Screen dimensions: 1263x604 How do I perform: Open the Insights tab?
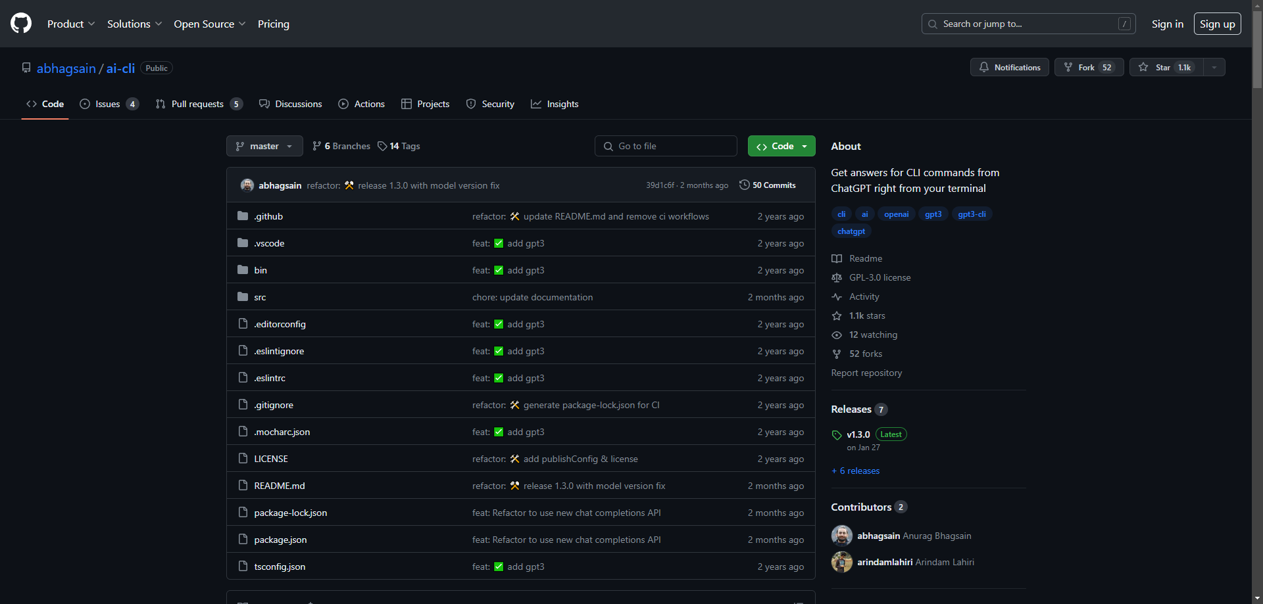[555, 104]
